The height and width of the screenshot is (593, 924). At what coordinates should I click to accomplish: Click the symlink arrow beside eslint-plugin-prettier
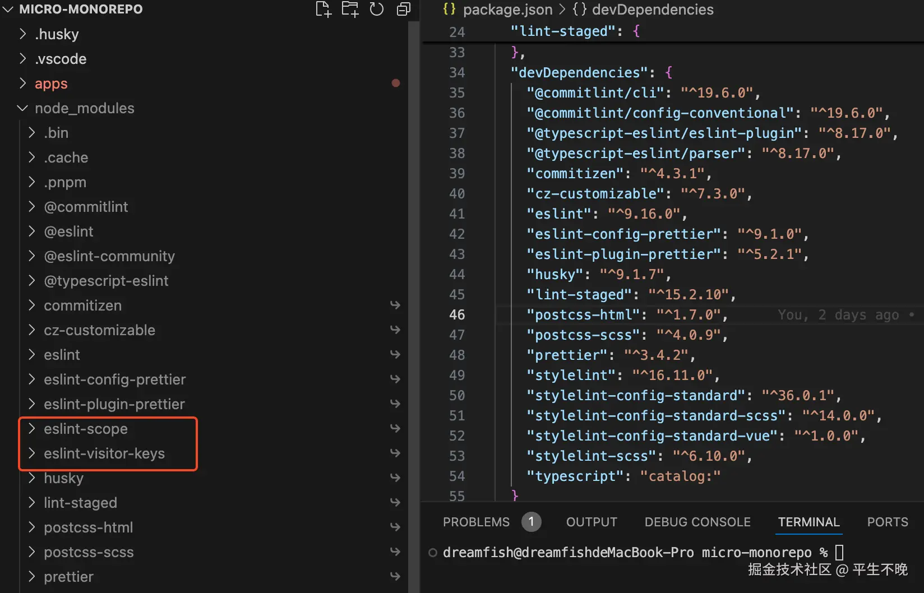tap(395, 404)
